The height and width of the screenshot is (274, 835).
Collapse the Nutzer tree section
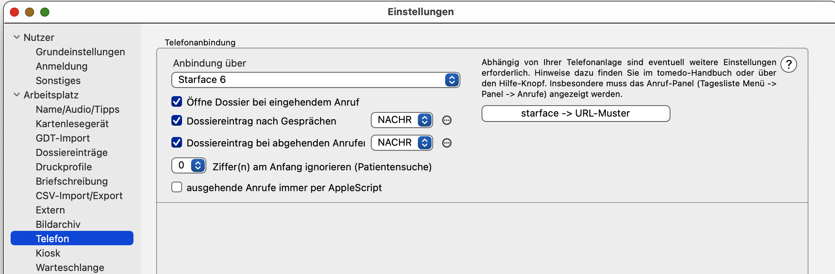pos(17,37)
